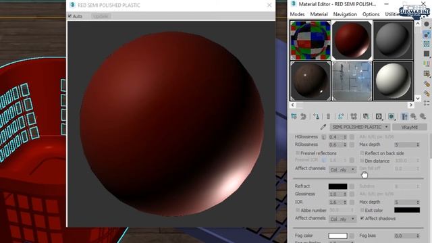Enable Abbe number checkbox
This screenshot has height=243, width=432.
pyautogui.click(x=298, y=210)
